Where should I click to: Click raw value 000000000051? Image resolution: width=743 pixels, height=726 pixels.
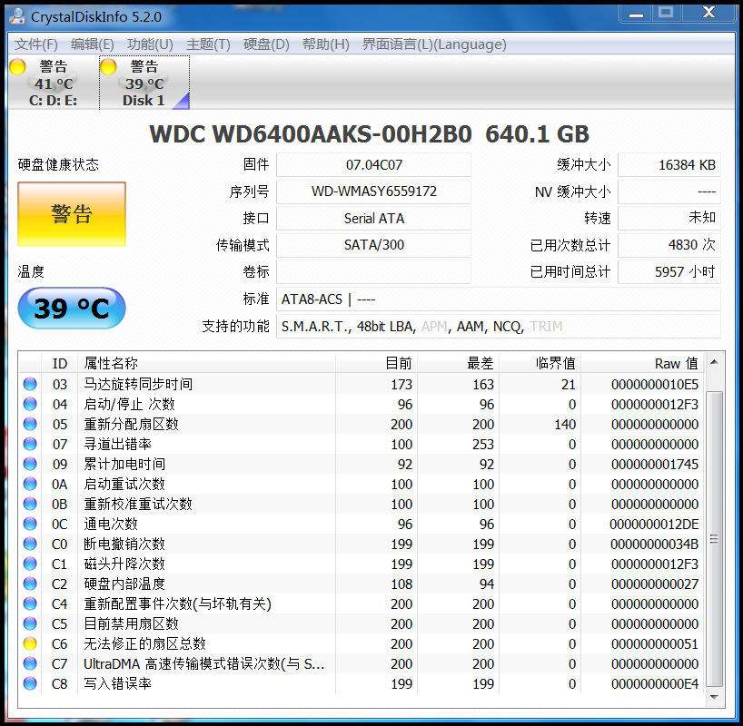654,644
